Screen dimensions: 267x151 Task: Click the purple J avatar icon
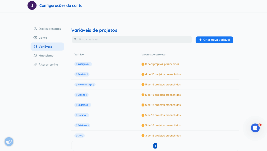click(x=32, y=5)
